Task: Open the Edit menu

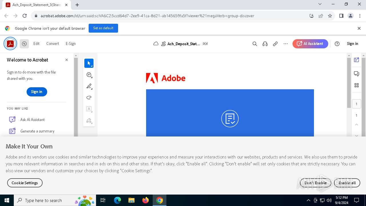Action: [36, 44]
